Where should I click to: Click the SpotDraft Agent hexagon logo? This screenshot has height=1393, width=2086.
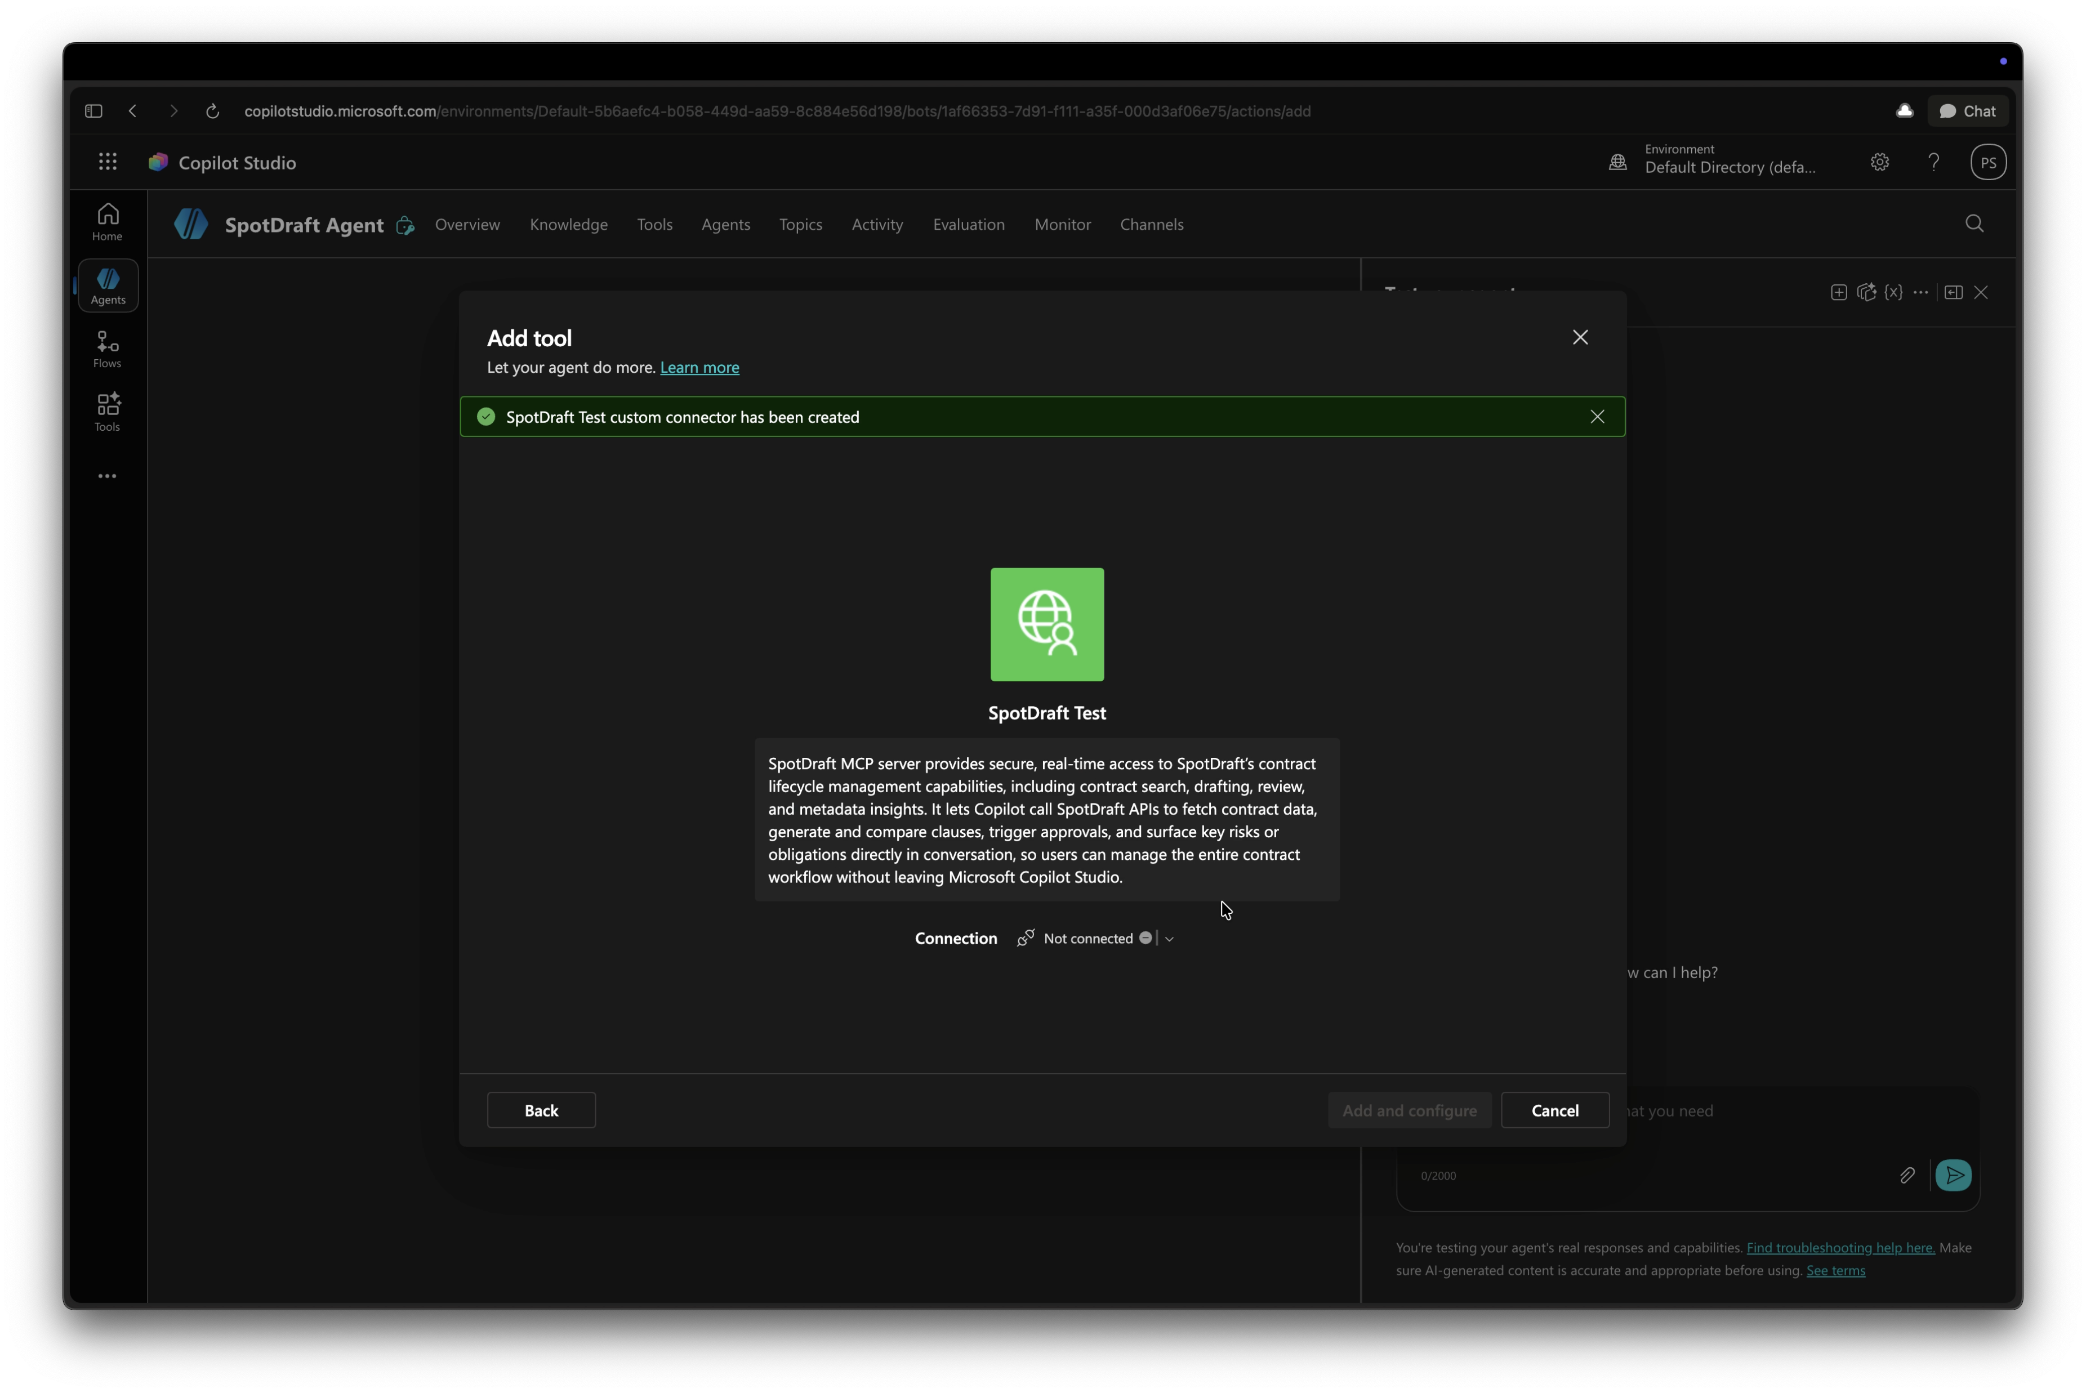(x=191, y=224)
